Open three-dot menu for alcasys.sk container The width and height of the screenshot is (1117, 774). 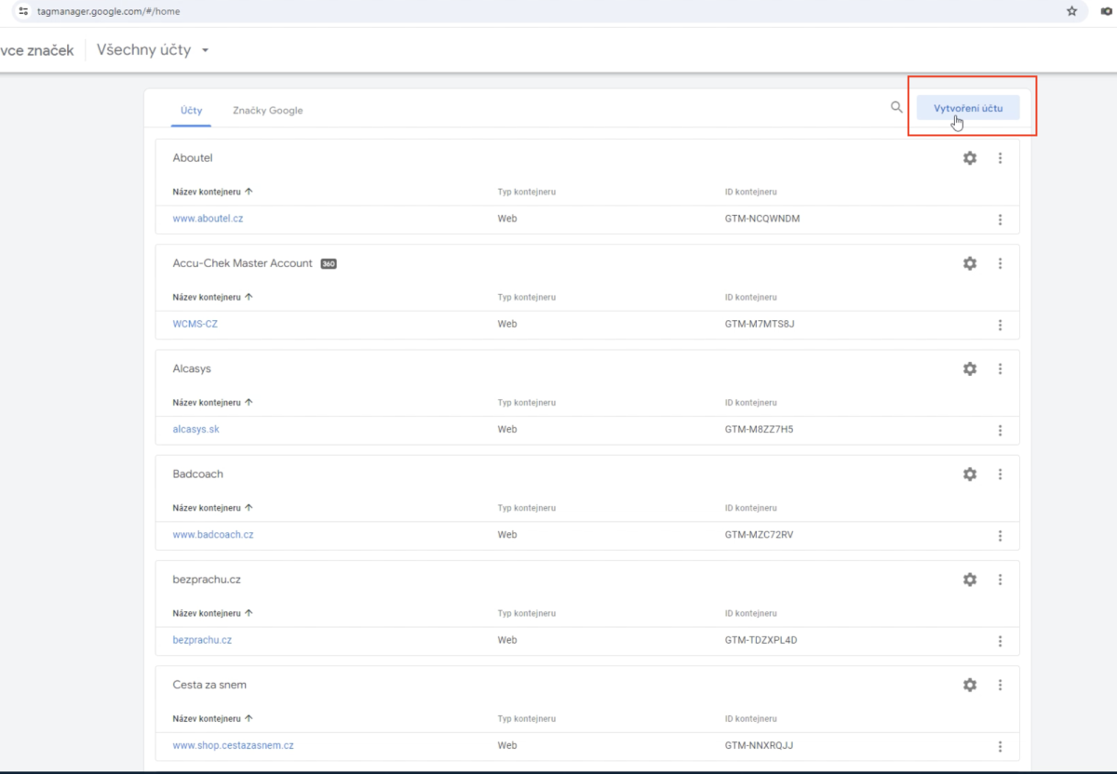pyautogui.click(x=1000, y=430)
